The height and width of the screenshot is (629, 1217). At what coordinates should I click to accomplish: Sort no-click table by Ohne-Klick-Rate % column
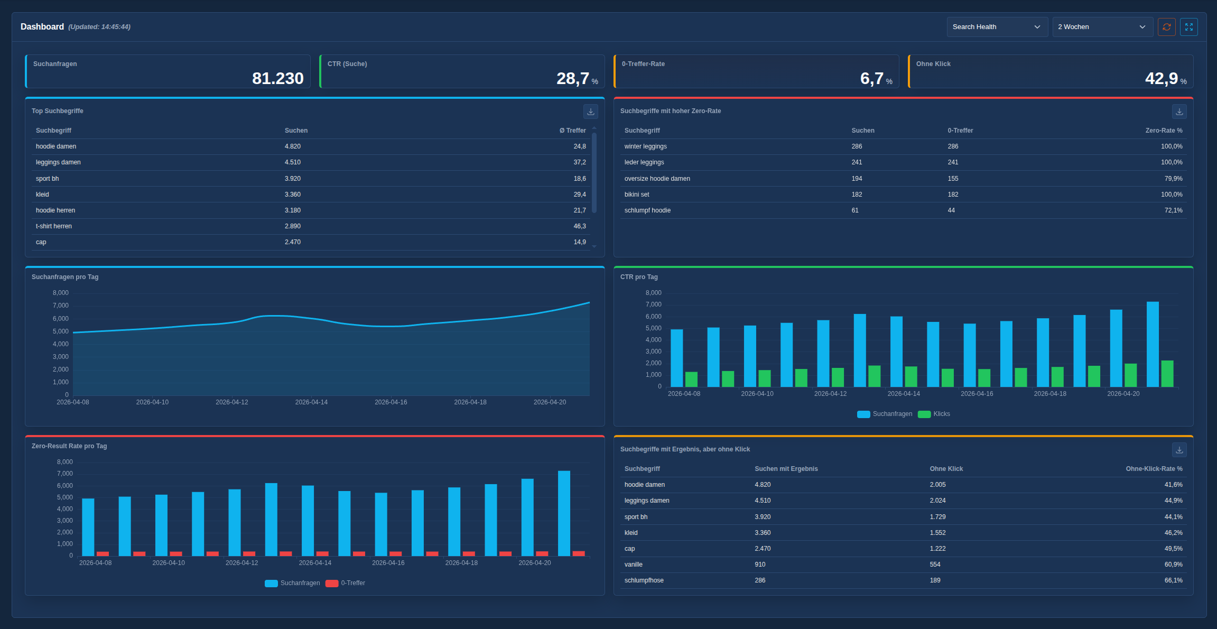click(x=1154, y=469)
